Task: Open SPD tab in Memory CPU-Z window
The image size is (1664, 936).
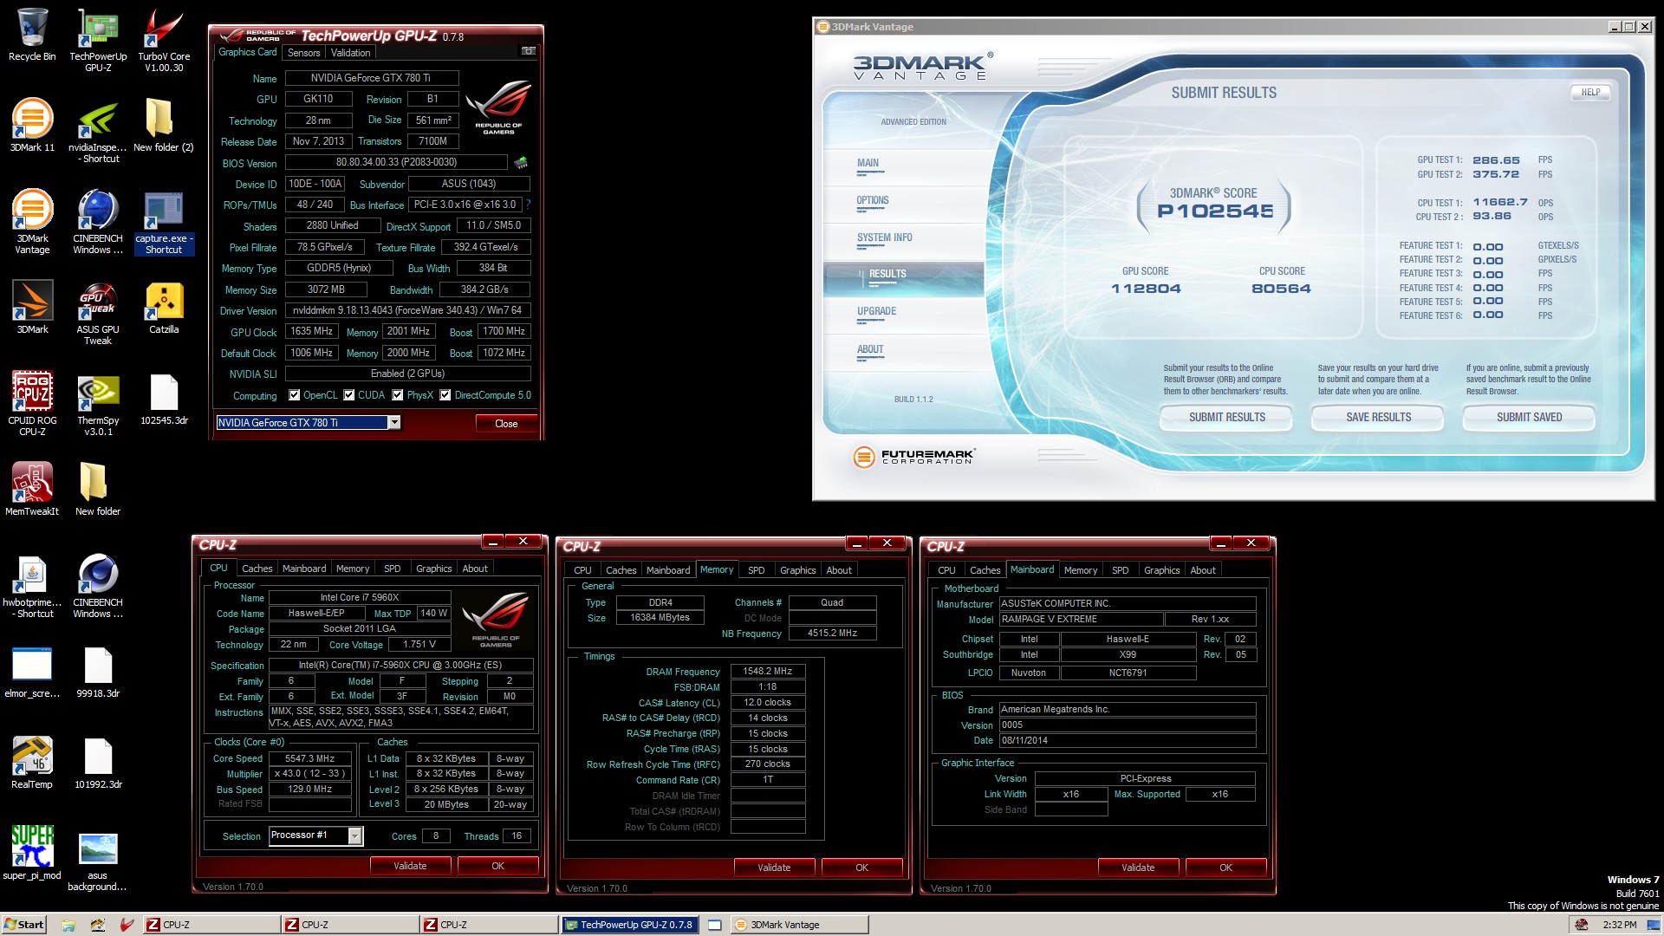Action: point(757,570)
